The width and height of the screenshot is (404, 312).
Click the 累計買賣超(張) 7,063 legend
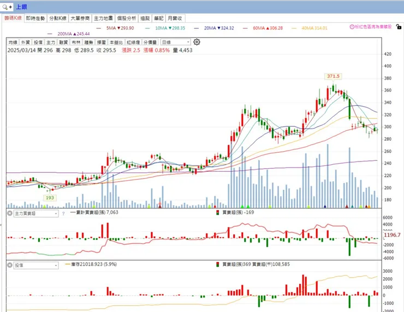click(94, 212)
